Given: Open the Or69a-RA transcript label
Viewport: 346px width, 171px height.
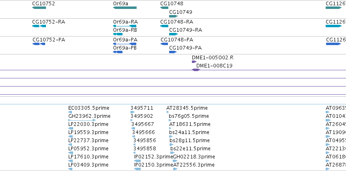Looking at the screenshot, I should point(125,22).
